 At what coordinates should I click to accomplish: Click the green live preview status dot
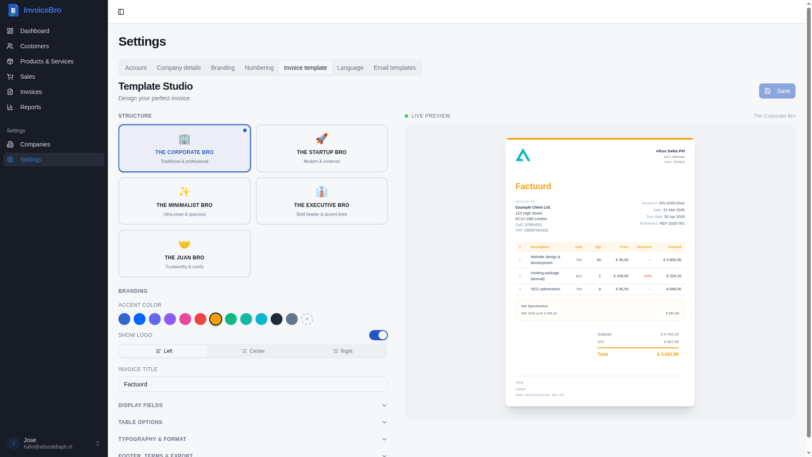coord(406,116)
